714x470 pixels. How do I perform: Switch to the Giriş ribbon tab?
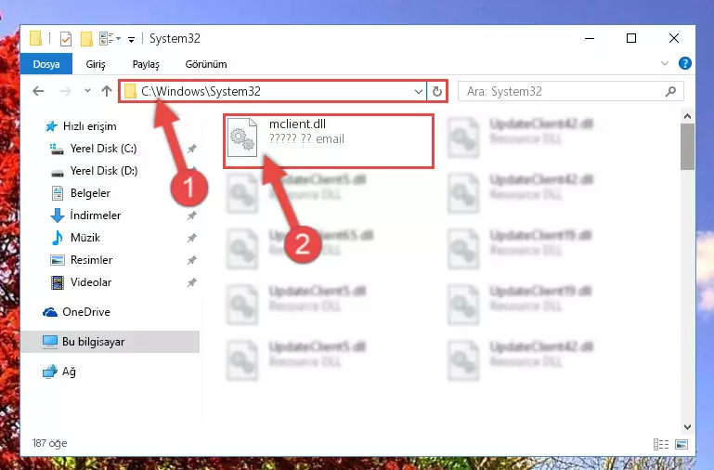[x=96, y=64]
